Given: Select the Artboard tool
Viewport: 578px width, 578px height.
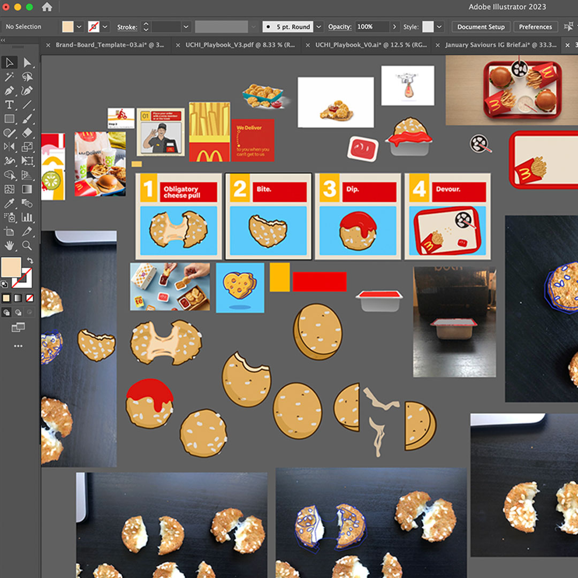Looking at the screenshot, I should (10, 232).
